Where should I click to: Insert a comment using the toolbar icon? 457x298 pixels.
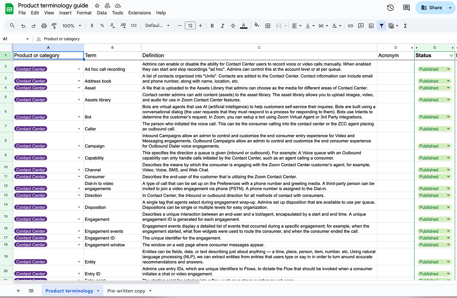[x=361, y=26]
